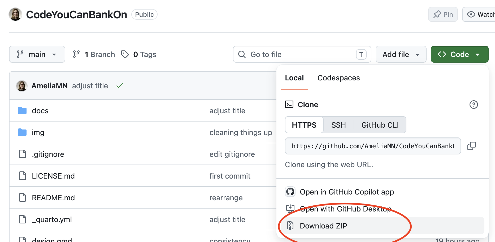Image resolution: width=495 pixels, height=242 pixels.
Task: Click the .gitignore file icon
Action: click(23, 154)
